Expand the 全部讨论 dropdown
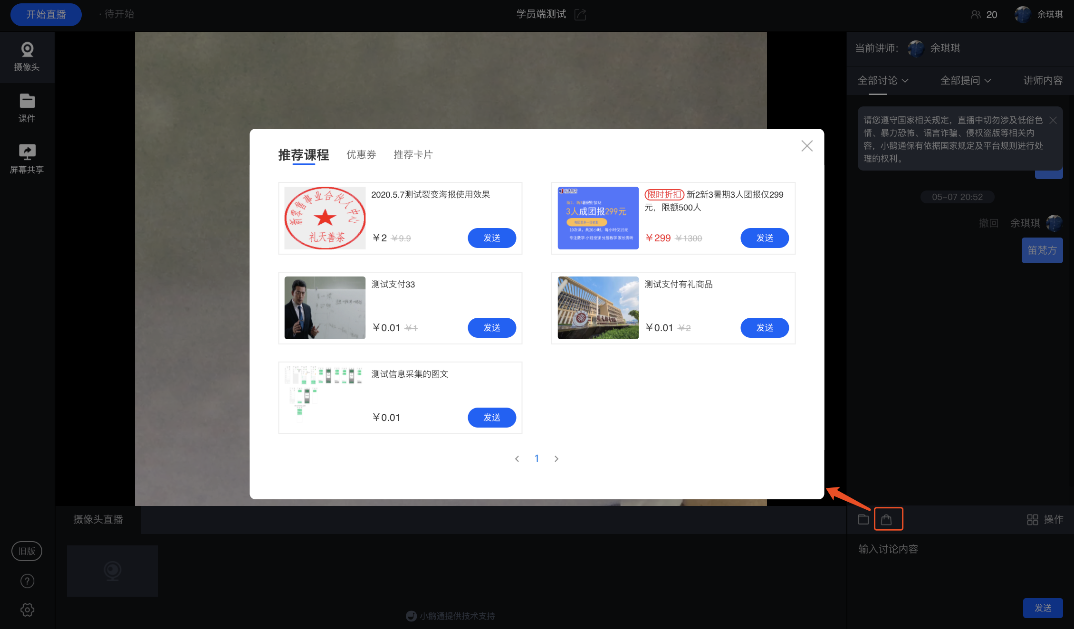1074x629 pixels. 883,80
